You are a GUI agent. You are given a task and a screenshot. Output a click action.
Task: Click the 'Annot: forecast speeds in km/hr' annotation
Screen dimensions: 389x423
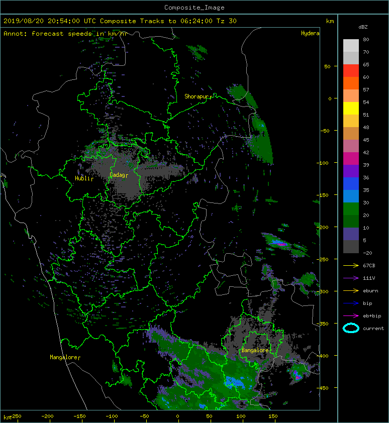point(65,34)
